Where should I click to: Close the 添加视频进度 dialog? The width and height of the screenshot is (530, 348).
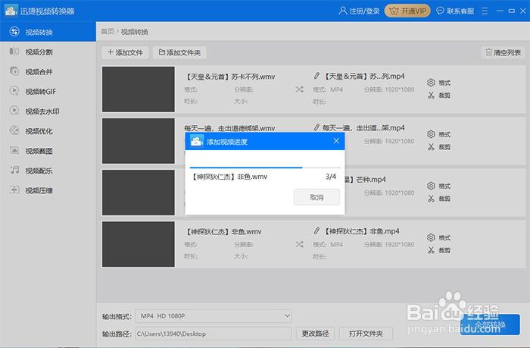click(x=336, y=141)
